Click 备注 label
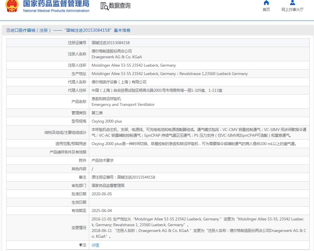The height and width of the screenshot is (251, 314). click(83, 177)
